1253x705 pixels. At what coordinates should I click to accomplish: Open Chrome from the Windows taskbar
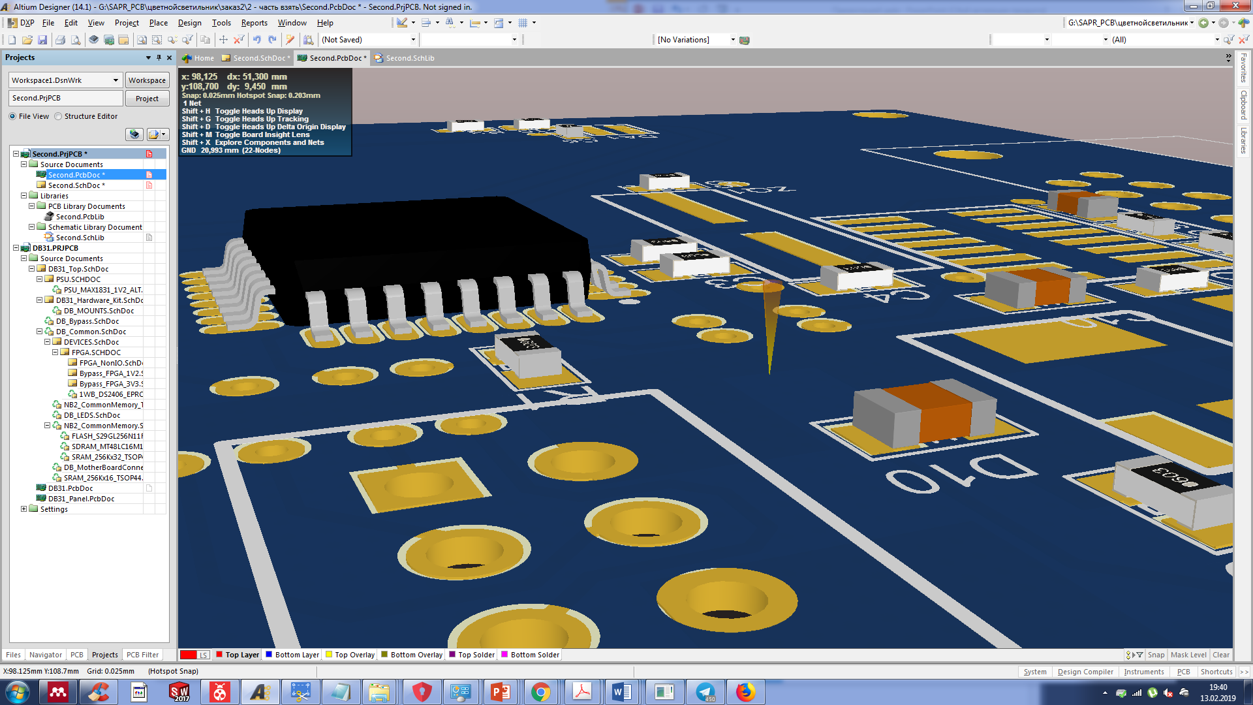pyautogui.click(x=540, y=692)
